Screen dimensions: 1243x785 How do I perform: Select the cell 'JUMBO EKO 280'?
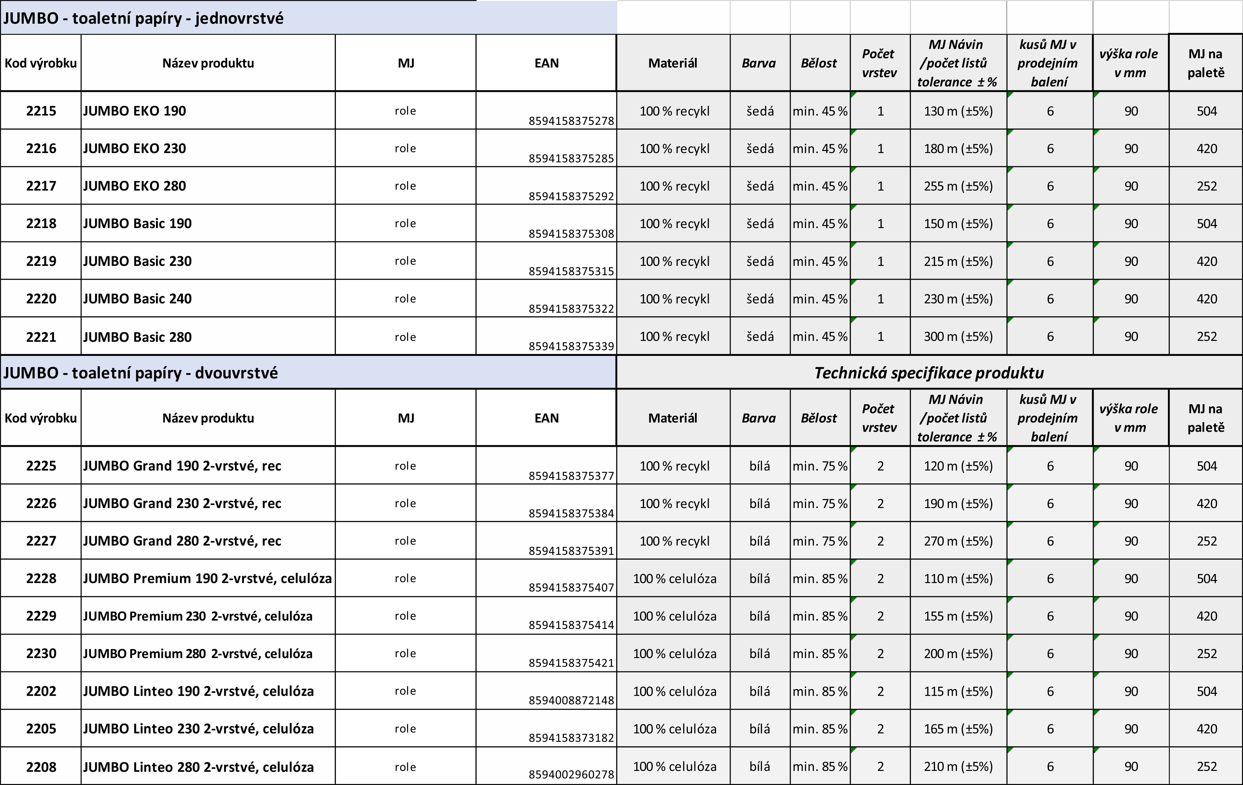pos(208,186)
